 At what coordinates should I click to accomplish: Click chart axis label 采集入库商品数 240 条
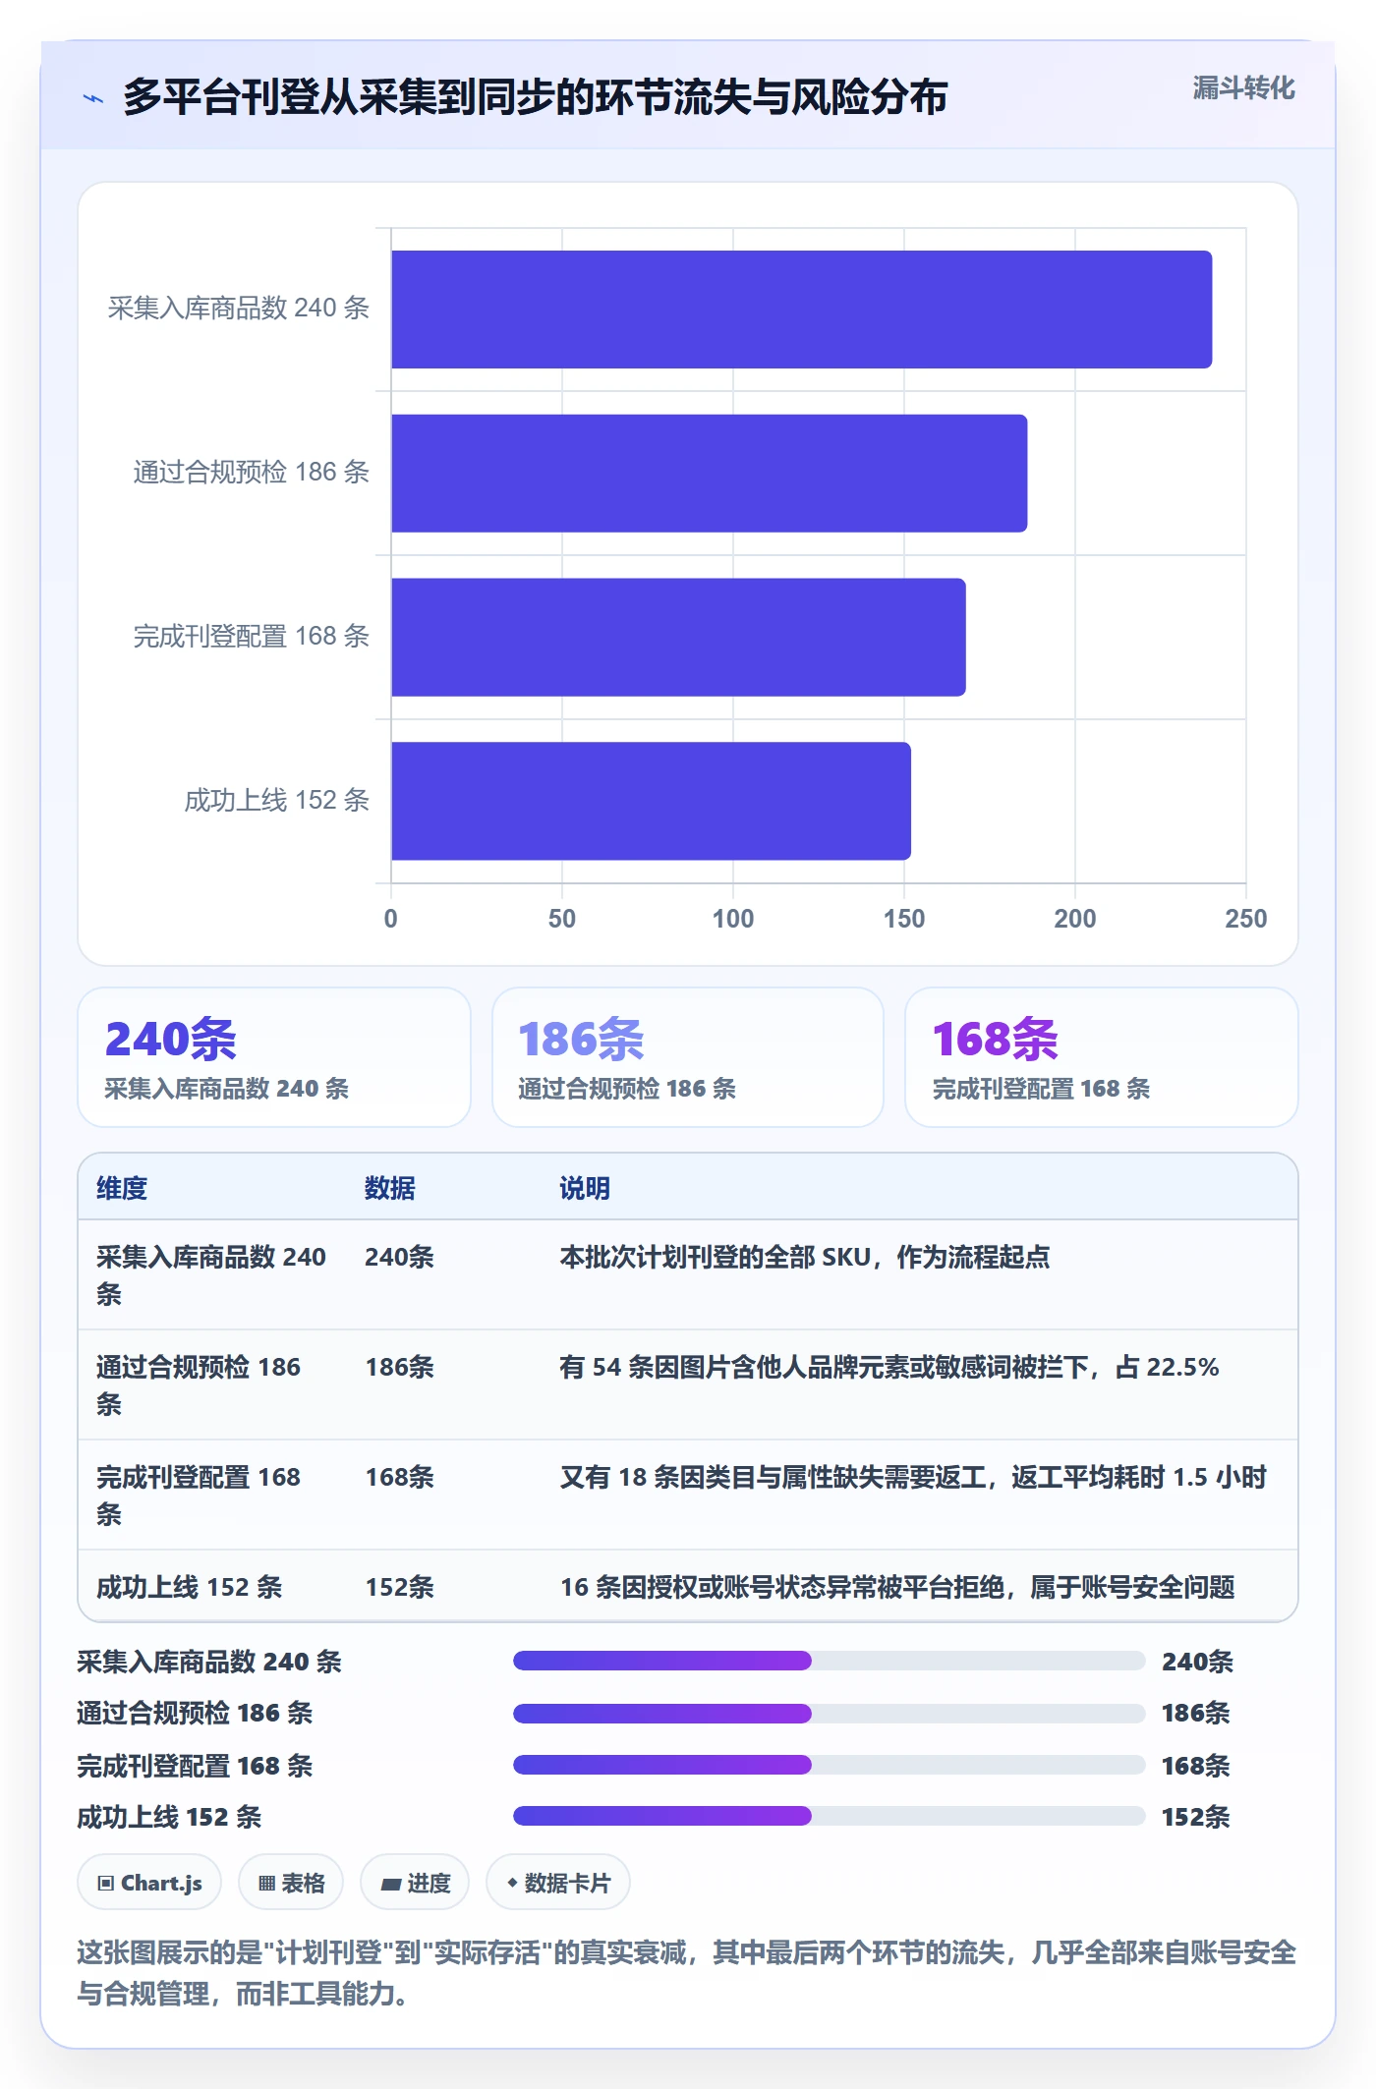[x=239, y=309]
